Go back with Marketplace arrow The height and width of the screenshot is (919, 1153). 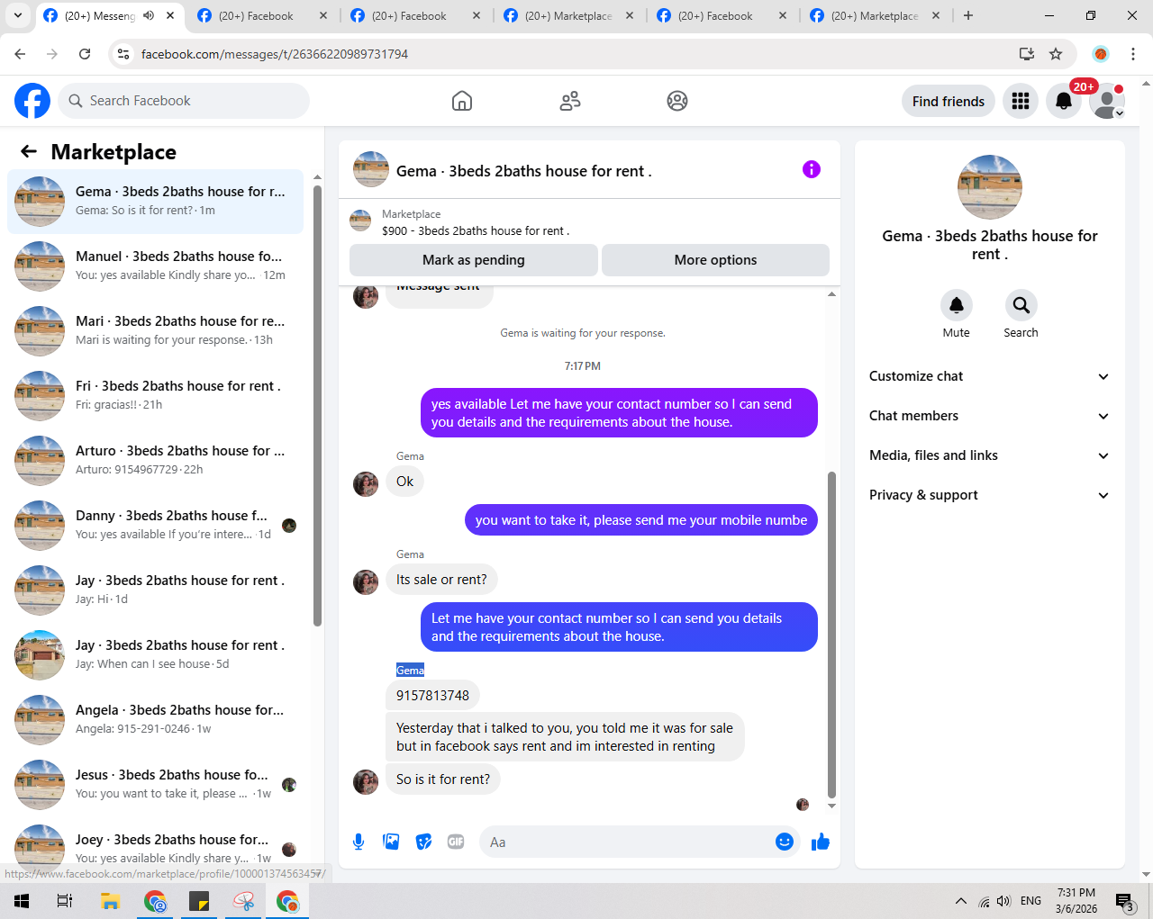pyautogui.click(x=29, y=151)
